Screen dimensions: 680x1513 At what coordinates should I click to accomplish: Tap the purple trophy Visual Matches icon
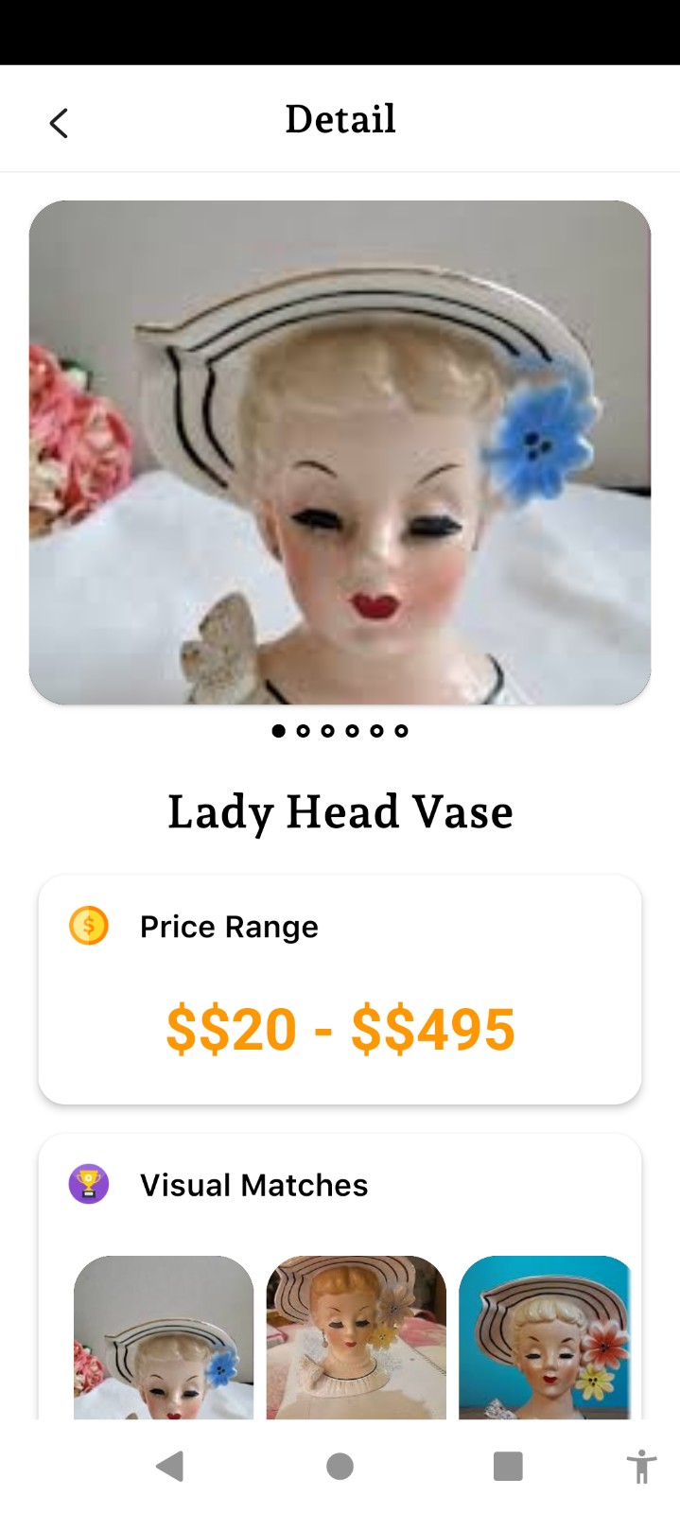pyautogui.click(x=89, y=1184)
